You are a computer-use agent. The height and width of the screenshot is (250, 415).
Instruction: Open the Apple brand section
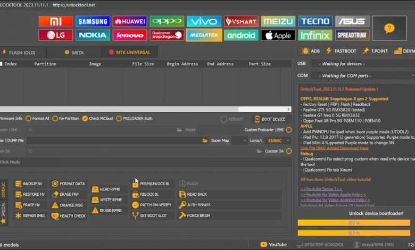coord(278,35)
